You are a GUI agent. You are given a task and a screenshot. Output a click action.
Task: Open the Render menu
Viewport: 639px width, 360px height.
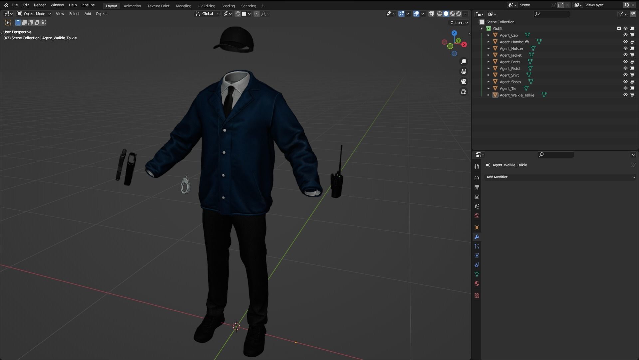40,5
